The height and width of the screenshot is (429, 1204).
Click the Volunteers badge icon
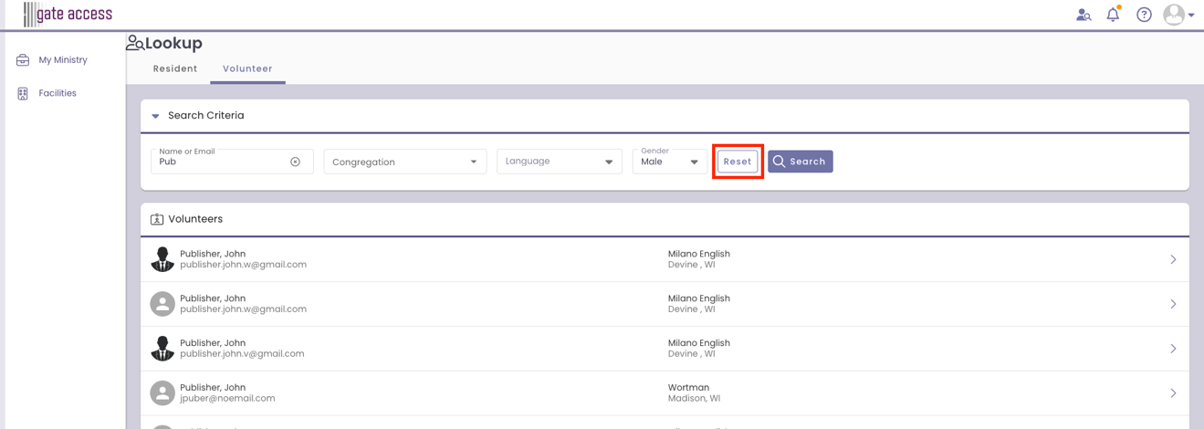(157, 219)
